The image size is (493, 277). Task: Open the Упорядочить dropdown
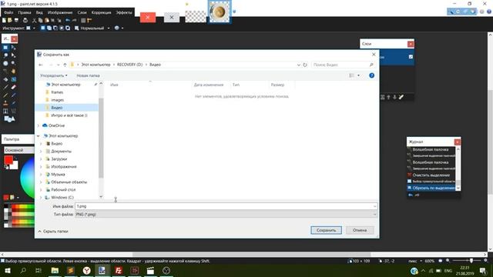tap(53, 75)
